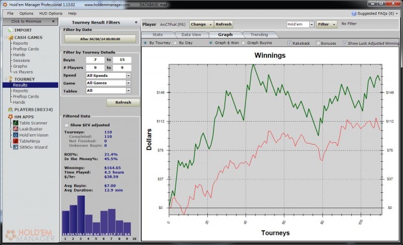Click the Tourney trophy icon
The height and width of the screenshot is (245, 403).
point(10,79)
